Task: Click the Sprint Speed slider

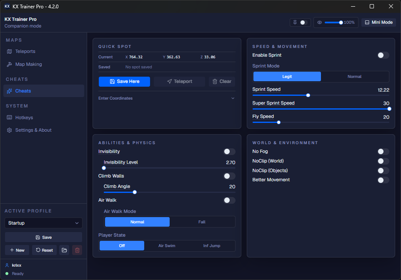Action: [321, 95]
